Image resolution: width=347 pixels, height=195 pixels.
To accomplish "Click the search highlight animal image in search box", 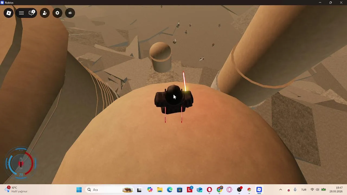I will [x=127, y=190].
